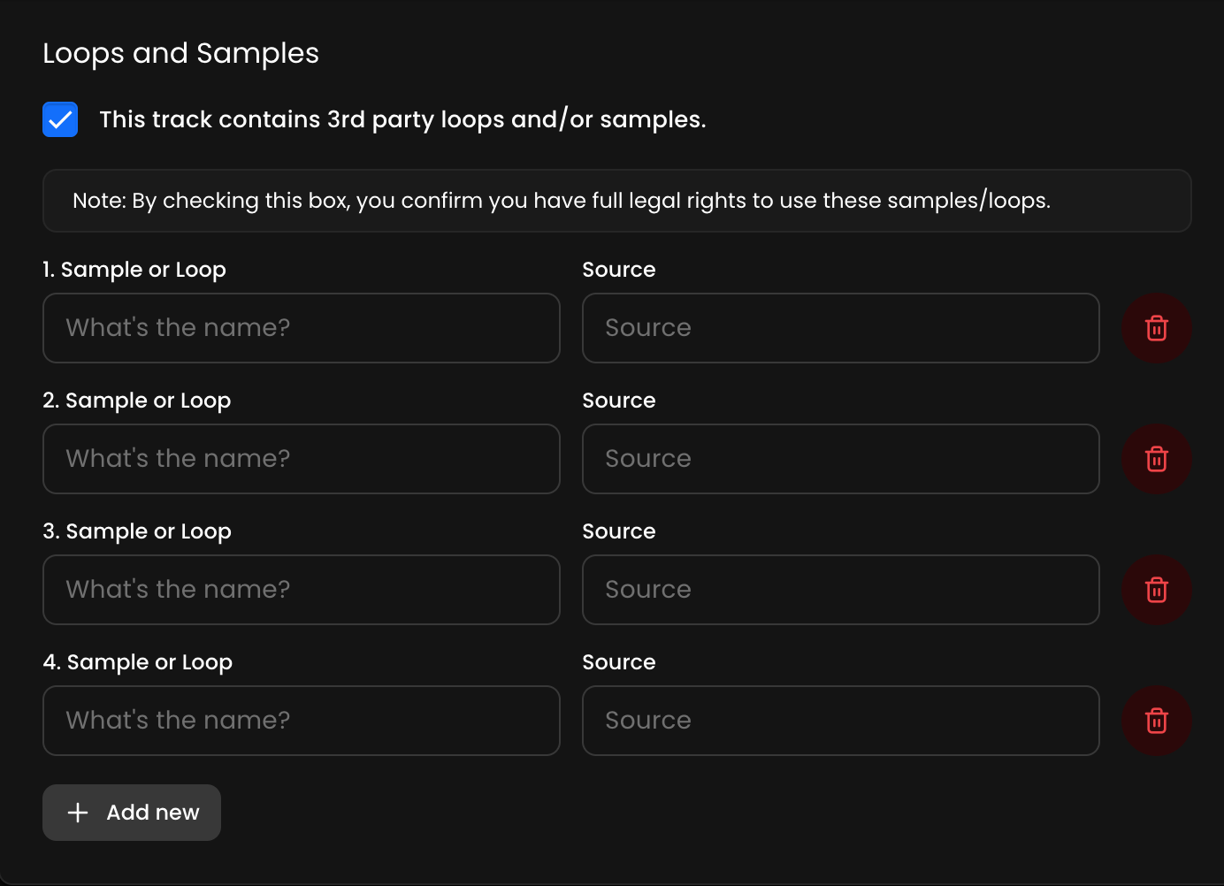Screen dimensions: 1224x886
Task: Click the fourth "What's the name?" field
Action: tap(301, 721)
